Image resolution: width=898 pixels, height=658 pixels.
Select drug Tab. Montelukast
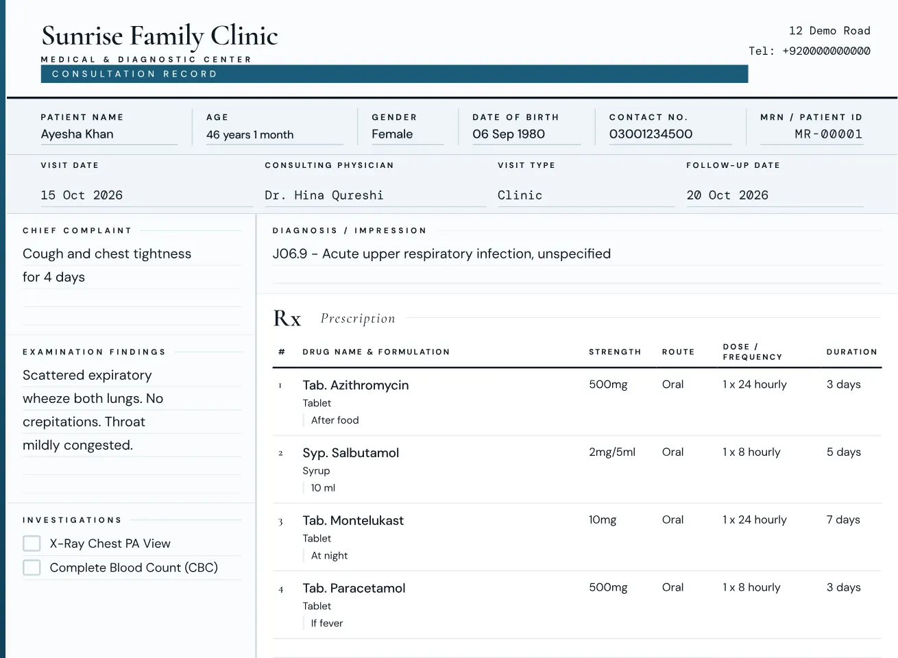tap(353, 521)
